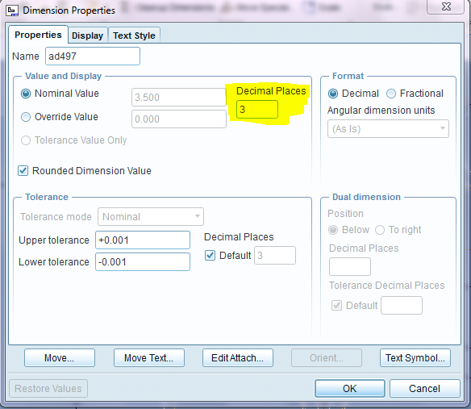Click the Restore Values button
The height and width of the screenshot is (409, 471).
48,388
